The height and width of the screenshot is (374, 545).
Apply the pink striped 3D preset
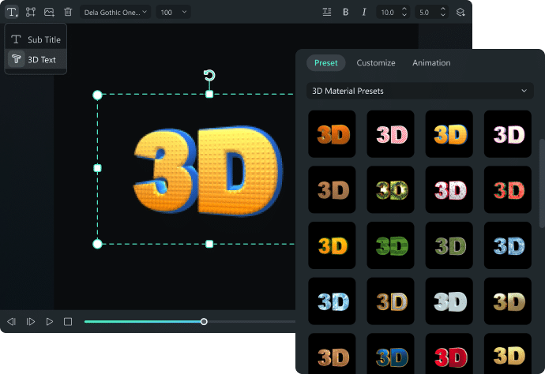click(390, 134)
